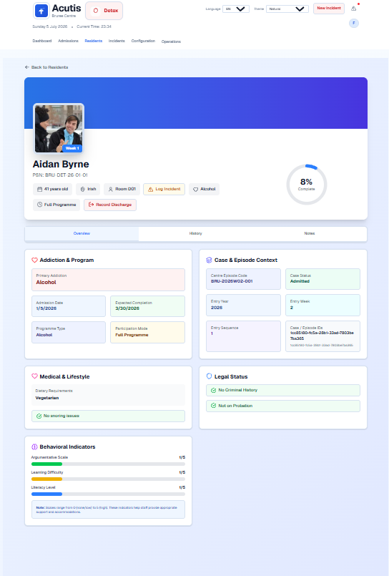
Task: Switch to the Notes tab
Action: tap(310, 234)
